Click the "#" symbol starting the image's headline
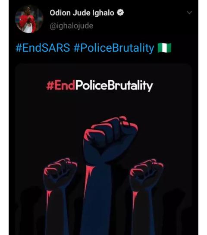The image size is (207, 235). coord(50,86)
